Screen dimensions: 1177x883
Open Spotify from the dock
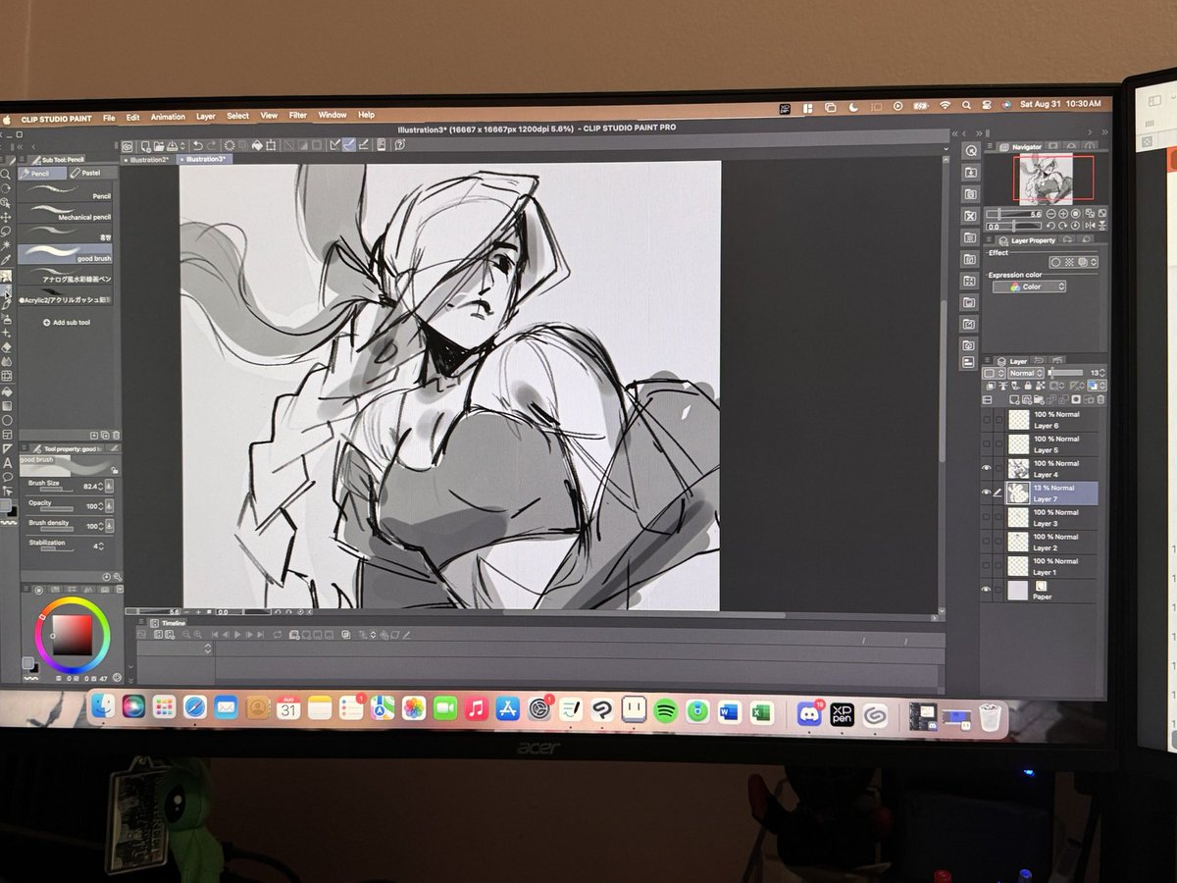666,711
